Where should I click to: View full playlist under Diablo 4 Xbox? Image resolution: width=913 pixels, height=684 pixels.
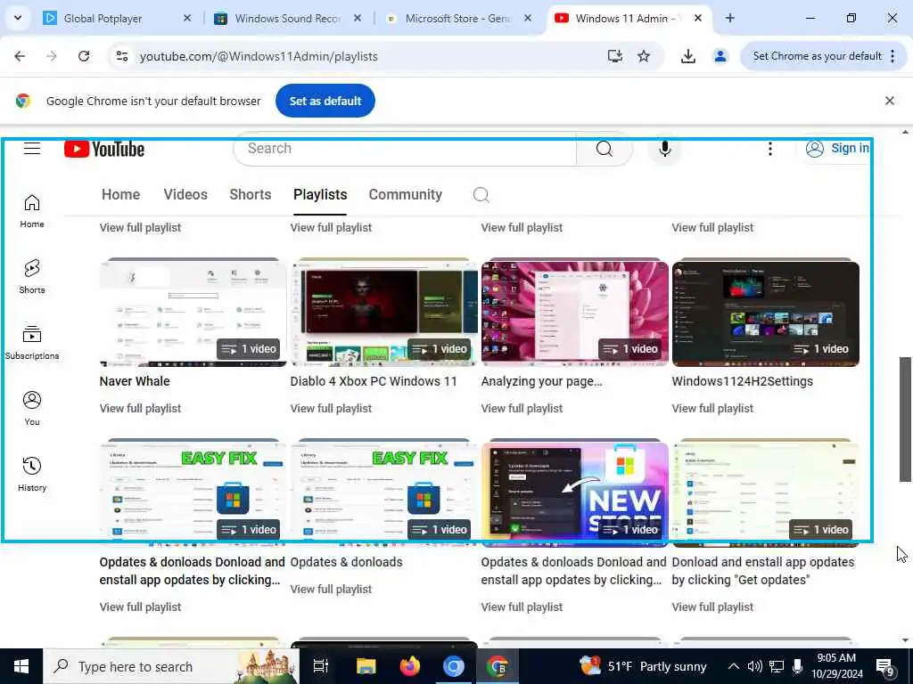pyautogui.click(x=332, y=408)
